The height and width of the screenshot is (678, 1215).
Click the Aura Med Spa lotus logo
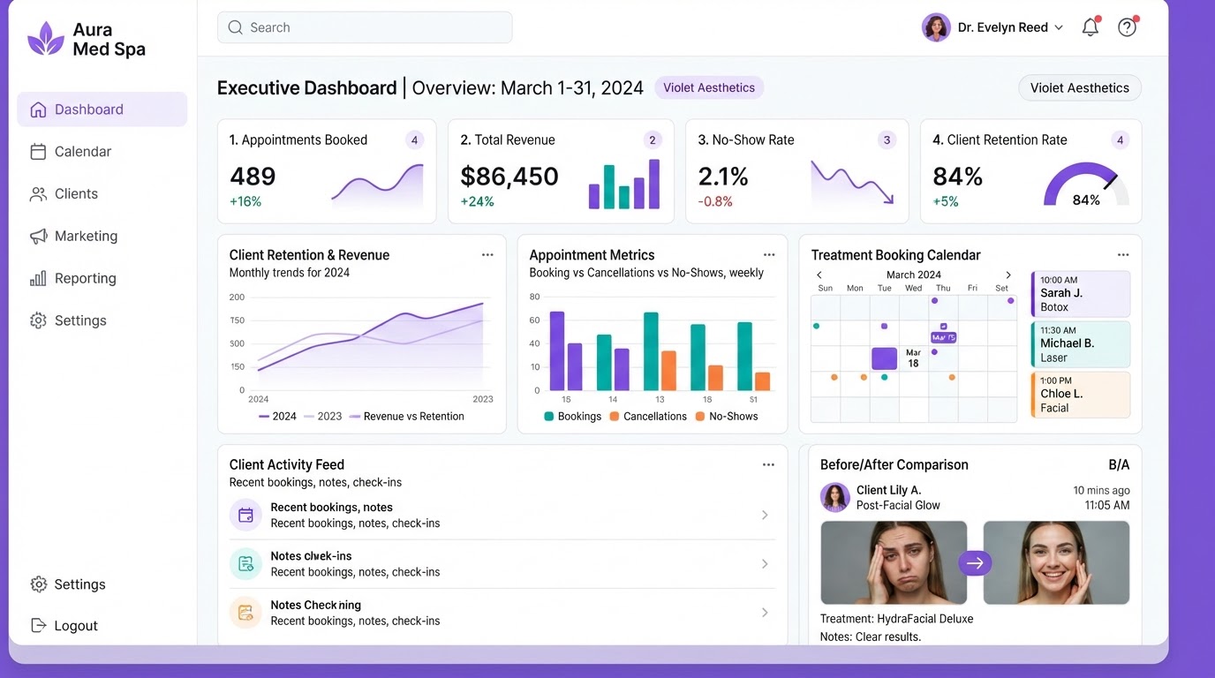[46, 39]
